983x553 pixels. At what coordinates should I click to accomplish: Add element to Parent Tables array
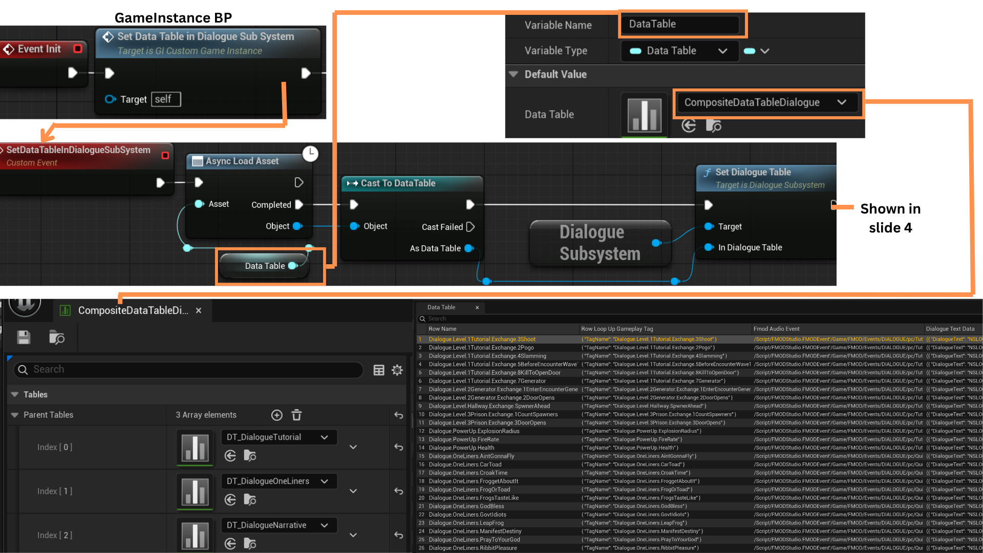(x=276, y=415)
